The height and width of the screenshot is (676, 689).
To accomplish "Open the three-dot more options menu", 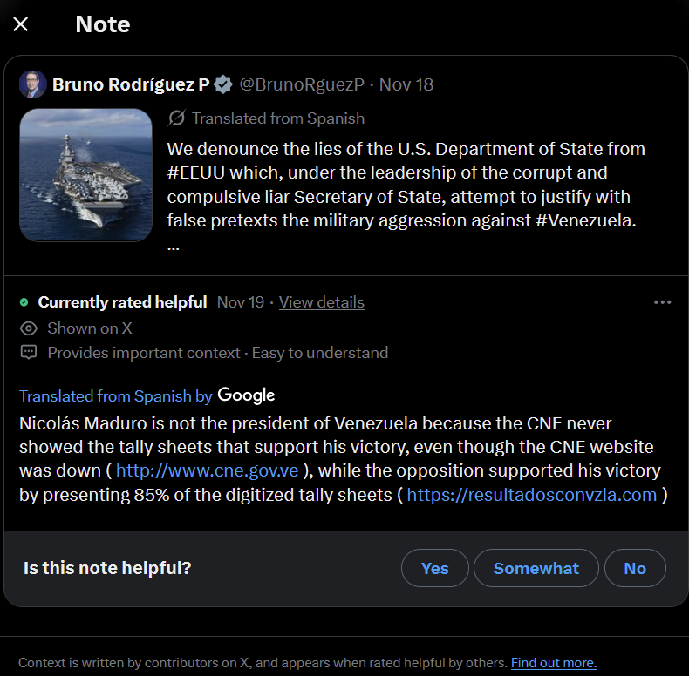I will coord(663,302).
